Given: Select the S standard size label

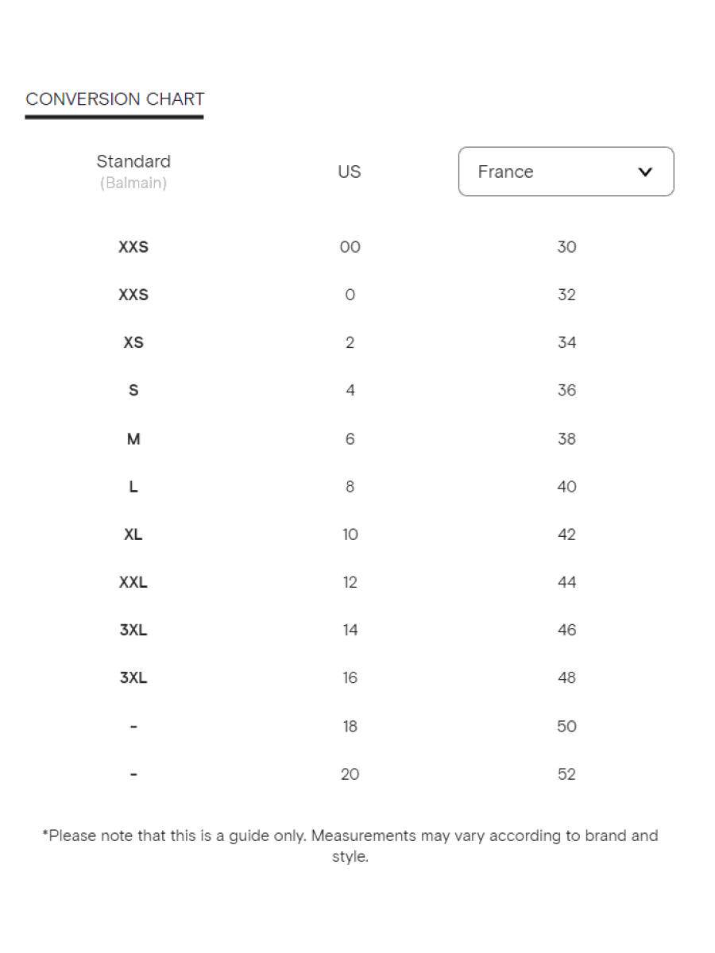Looking at the screenshot, I should pyautogui.click(x=133, y=390).
